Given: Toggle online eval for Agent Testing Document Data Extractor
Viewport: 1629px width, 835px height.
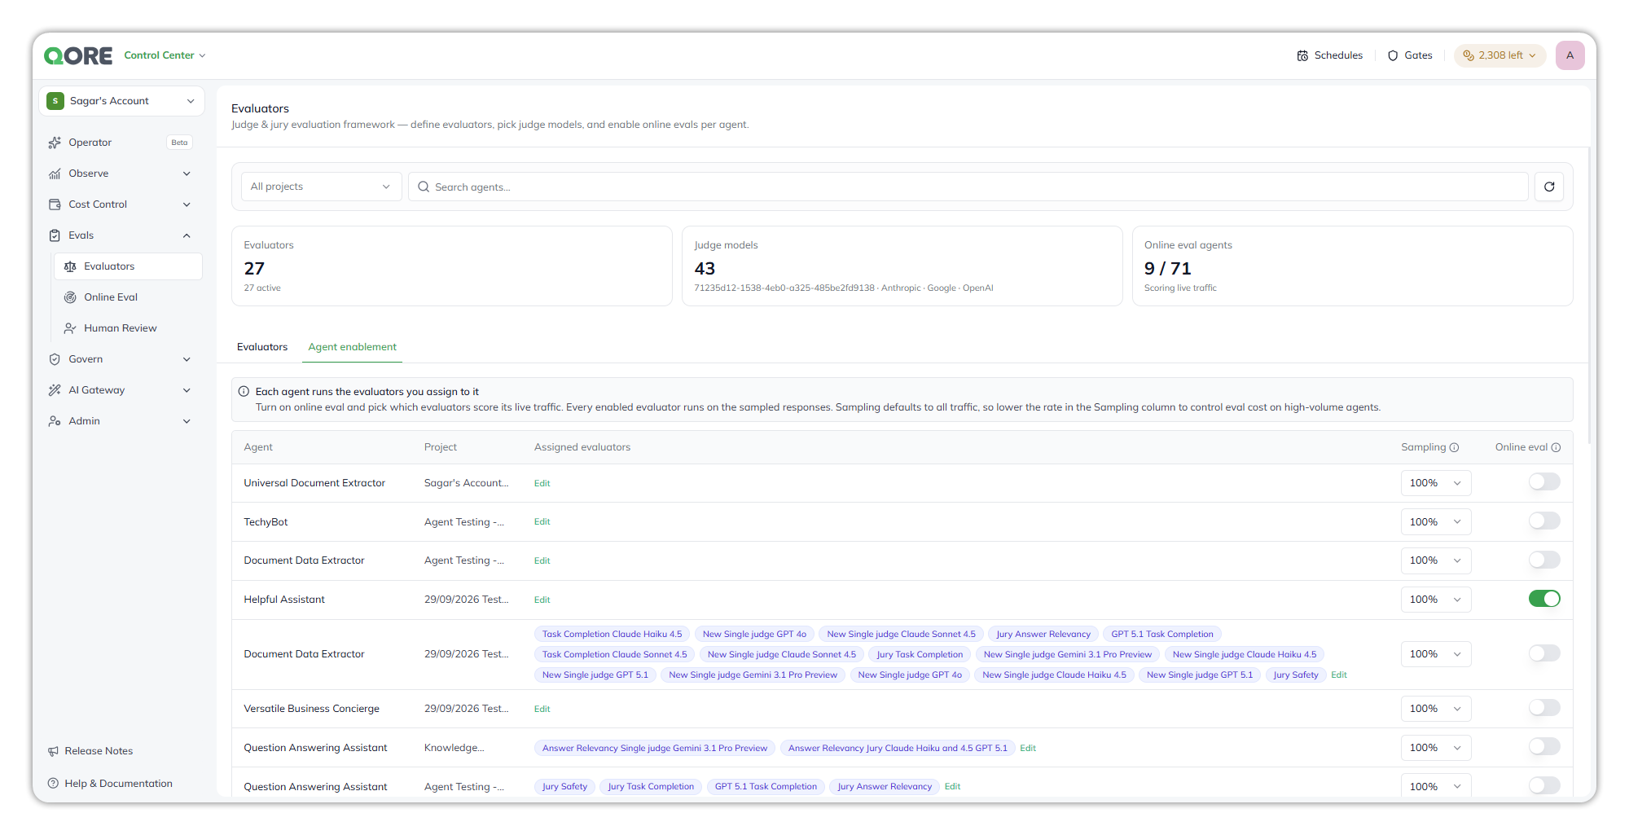Looking at the screenshot, I should point(1544,560).
